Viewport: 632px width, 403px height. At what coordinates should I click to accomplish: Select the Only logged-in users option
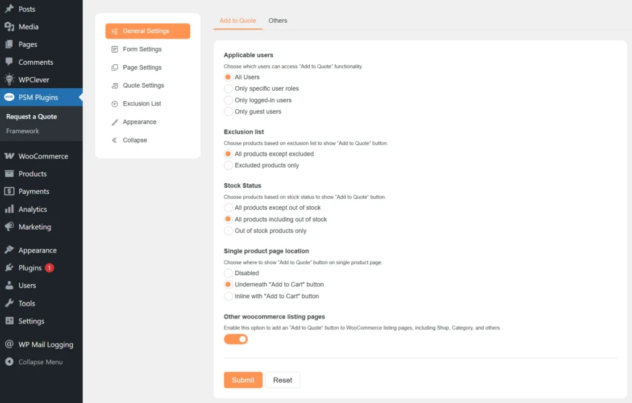pyautogui.click(x=228, y=99)
